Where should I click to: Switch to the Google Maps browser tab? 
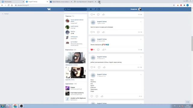tap(85, 2)
